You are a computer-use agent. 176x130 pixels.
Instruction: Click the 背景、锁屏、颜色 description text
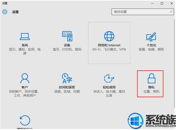pos(151,49)
